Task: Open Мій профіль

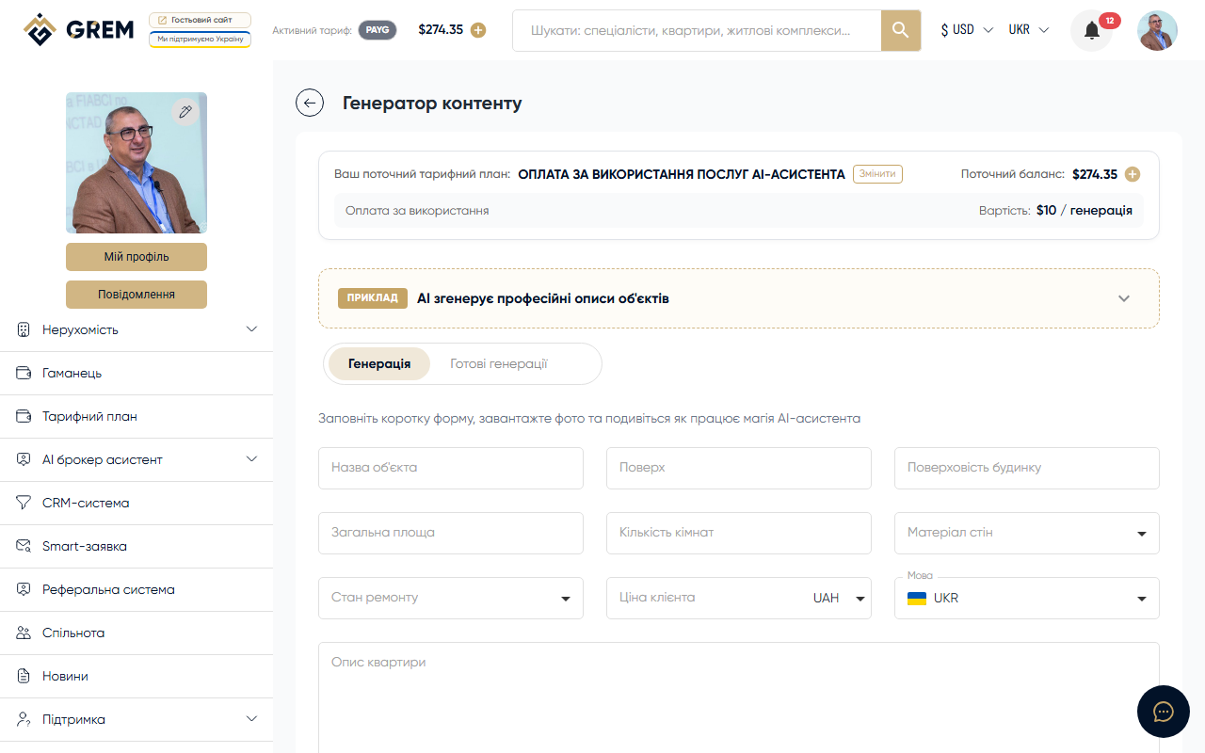Action: 136,256
